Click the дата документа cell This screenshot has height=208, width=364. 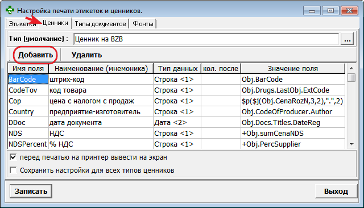pyautogui.click(x=101, y=122)
